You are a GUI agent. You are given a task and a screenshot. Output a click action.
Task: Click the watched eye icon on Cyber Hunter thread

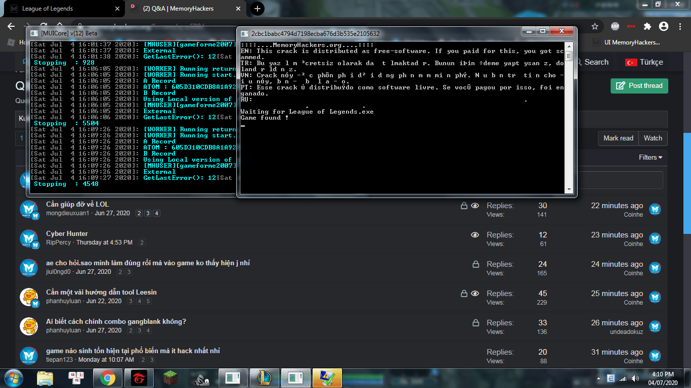click(x=475, y=235)
